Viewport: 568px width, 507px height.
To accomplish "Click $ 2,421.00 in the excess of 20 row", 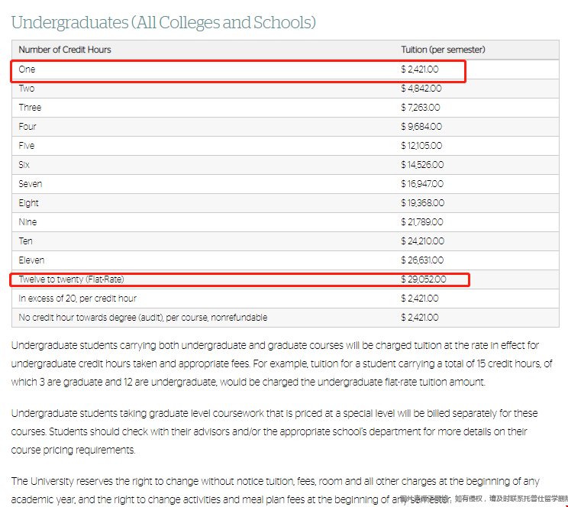I will click(419, 299).
